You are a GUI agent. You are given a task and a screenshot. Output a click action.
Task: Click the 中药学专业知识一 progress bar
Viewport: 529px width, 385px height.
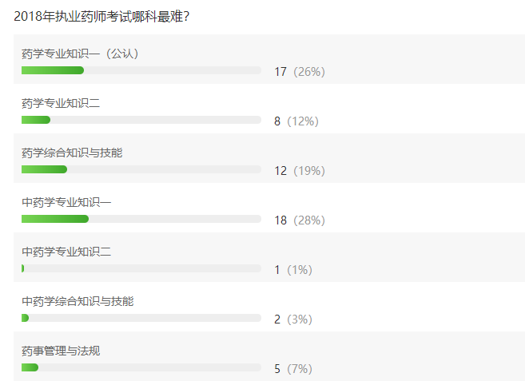tap(141, 219)
